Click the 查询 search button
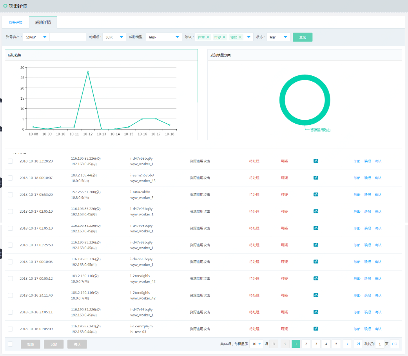 point(302,37)
